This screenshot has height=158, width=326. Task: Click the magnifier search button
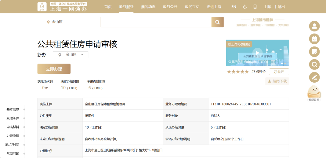point(217,22)
